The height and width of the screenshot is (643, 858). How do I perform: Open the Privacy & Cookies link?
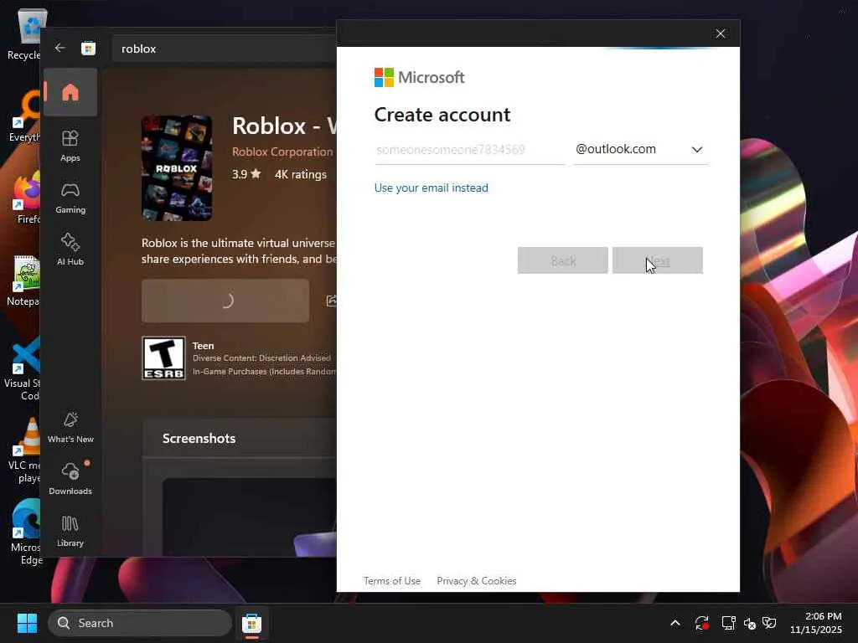(x=477, y=581)
